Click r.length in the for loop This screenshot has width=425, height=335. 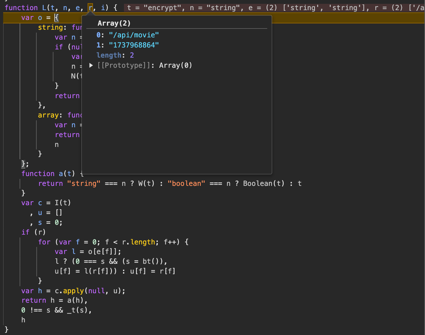[139, 242]
